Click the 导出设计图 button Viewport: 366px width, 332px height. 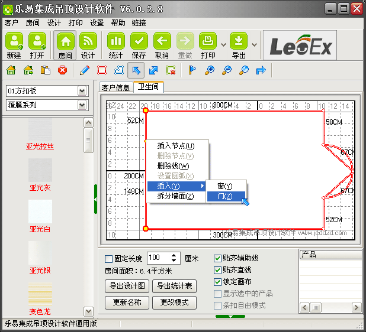point(127,286)
